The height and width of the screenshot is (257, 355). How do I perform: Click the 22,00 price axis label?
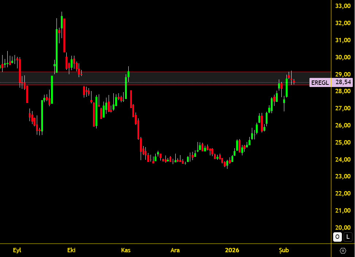click(343, 194)
